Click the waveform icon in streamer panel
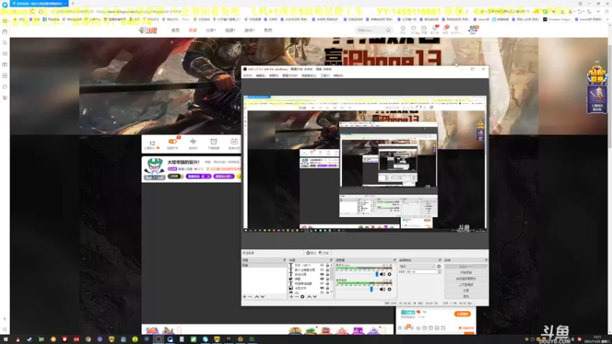612x344 pixels. pyautogui.click(x=194, y=141)
